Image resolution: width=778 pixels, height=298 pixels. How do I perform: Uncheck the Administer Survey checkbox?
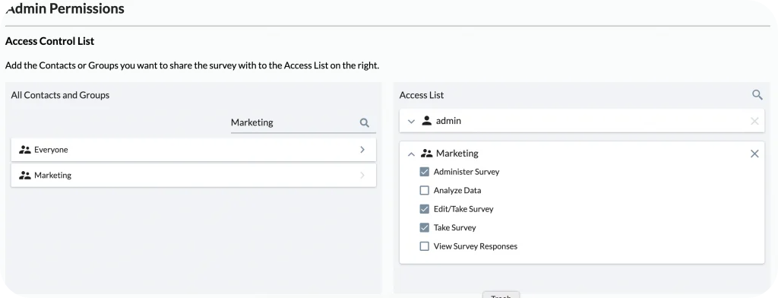pos(424,172)
